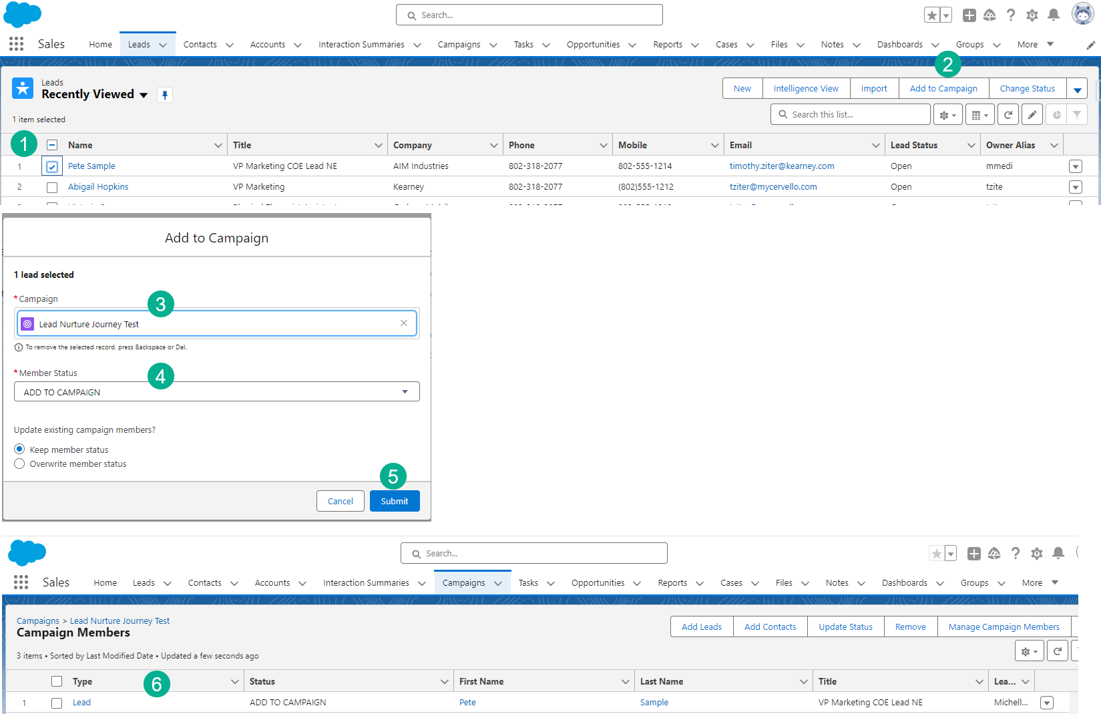Open the Setup gear menu
Screen dimensions: 1101x714
[x=1032, y=14]
